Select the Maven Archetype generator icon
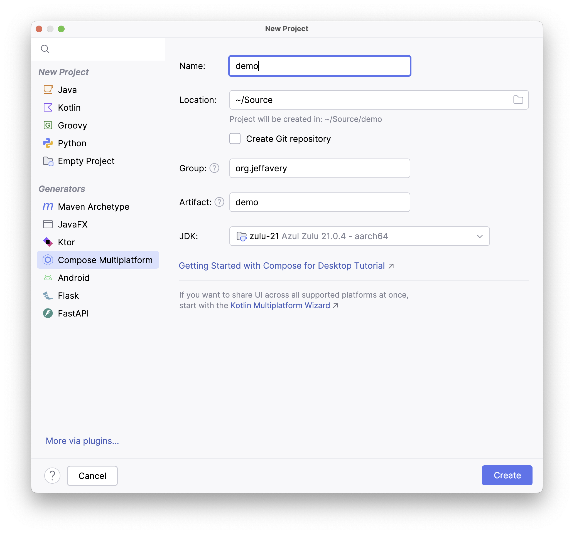 click(48, 206)
